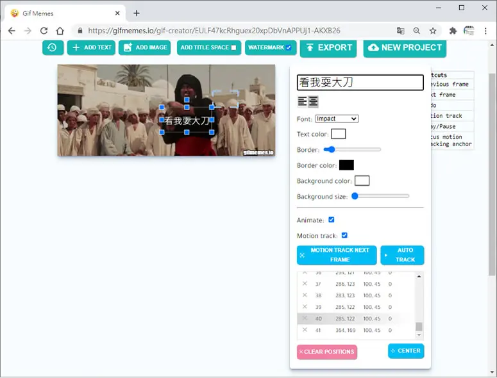Viewport: 497px width, 378px height.
Task: Toggle the Animate checkbox
Action: point(332,220)
